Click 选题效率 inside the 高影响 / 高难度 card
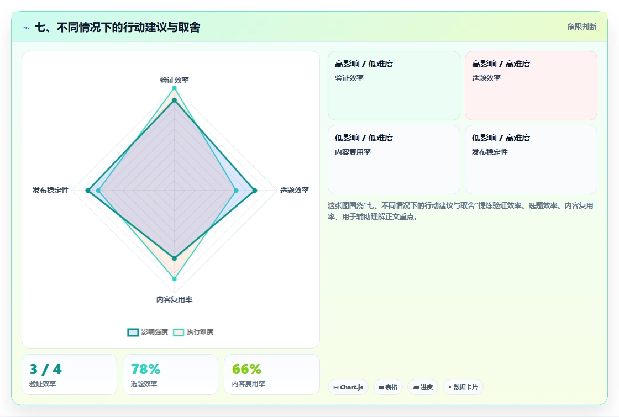 [486, 78]
